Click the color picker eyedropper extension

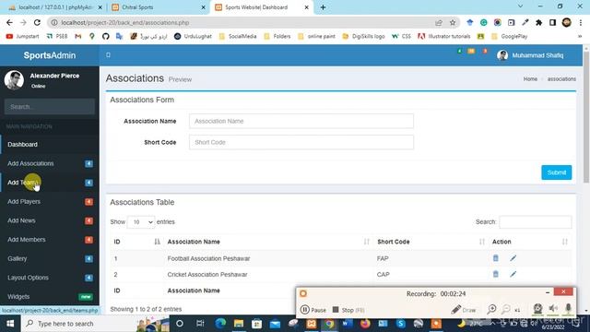click(x=525, y=22)
